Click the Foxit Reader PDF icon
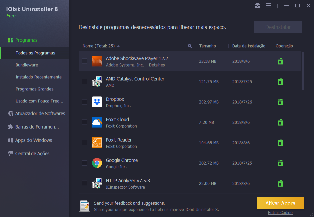 pyautogui.click(x=97, y=143)
